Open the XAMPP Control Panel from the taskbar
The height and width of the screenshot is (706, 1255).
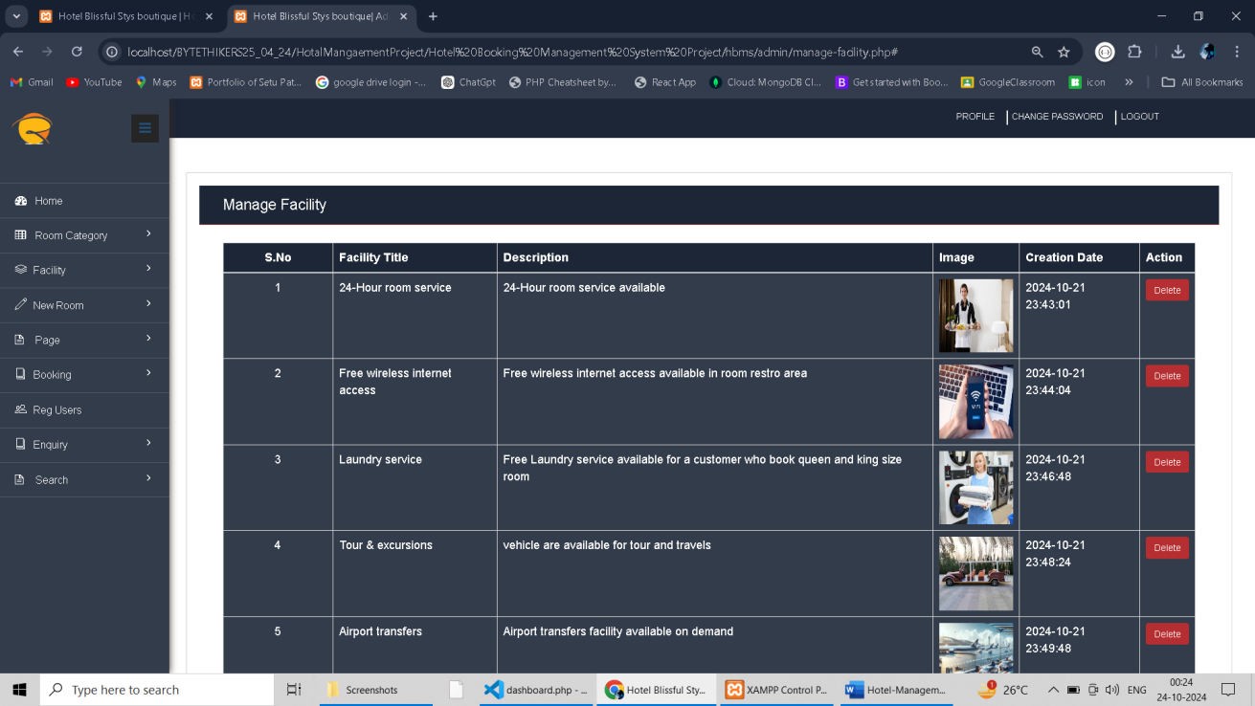click(776, 690)
